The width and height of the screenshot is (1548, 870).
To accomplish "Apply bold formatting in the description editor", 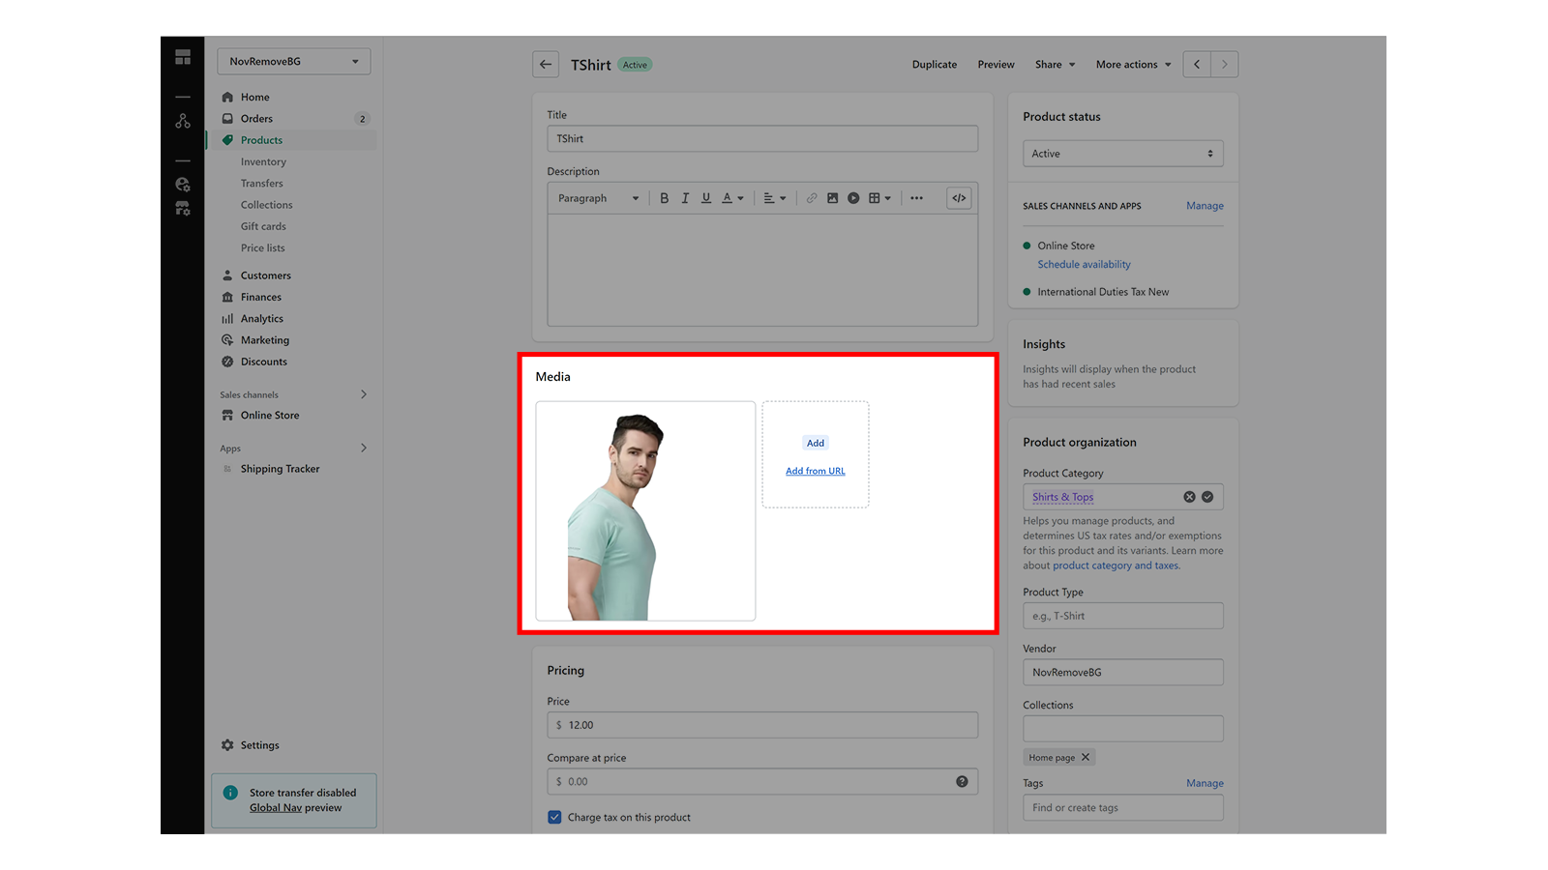I will click(x=665, y=197).
